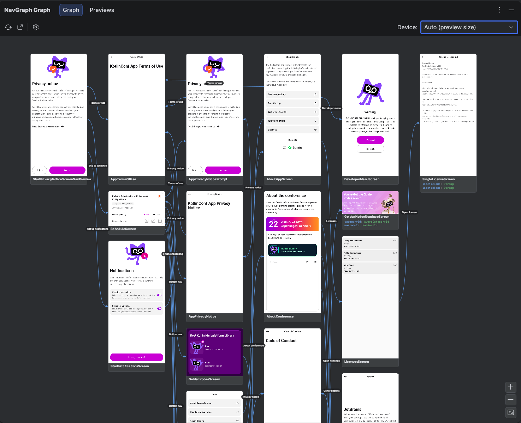Click the 'Skip to schedule' edge label
Viewport: 521px width, 423px height.
pos(98,165)
